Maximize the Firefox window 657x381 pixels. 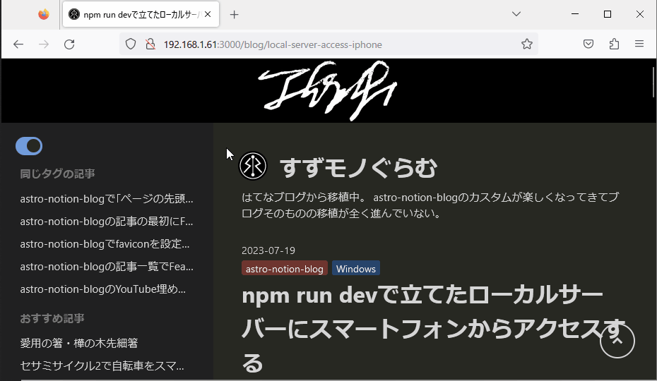(607, 14)
